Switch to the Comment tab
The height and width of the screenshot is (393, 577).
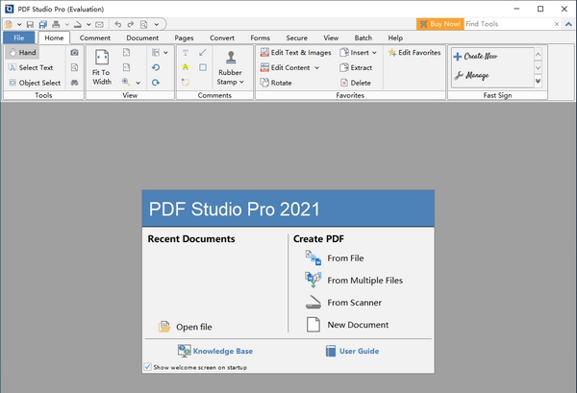click(95, 37)
